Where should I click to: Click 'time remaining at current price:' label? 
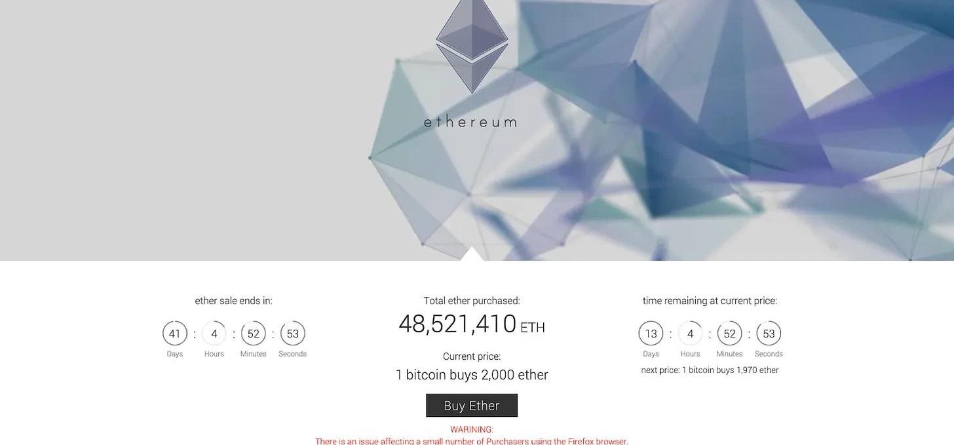tap(710, 301)
